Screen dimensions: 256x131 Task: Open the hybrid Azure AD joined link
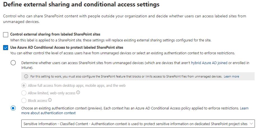click(x=209, y=63)
